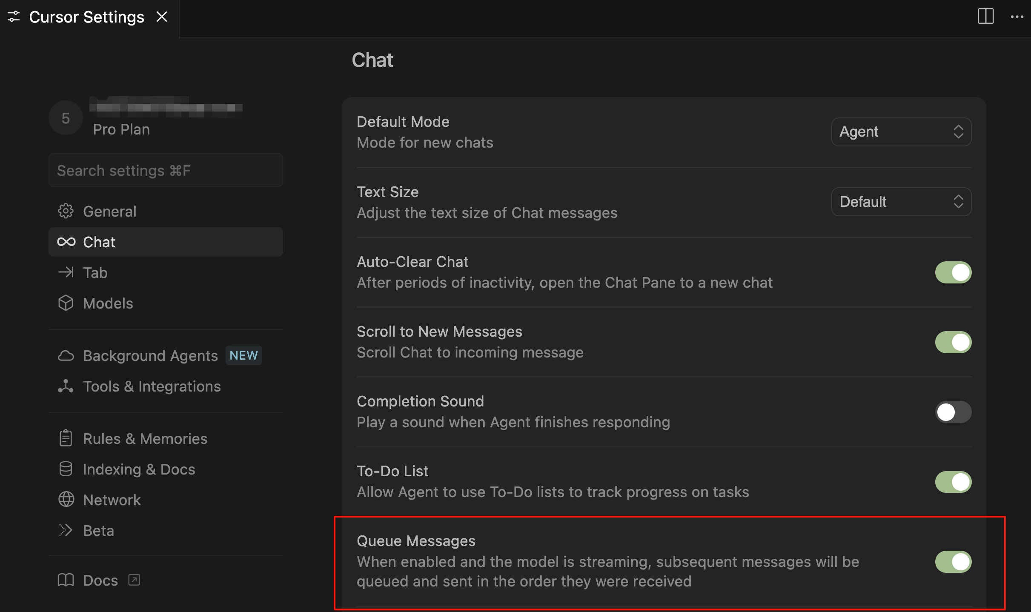
Task: Click the Search settings input field
Action: click(x=166, y=170)
